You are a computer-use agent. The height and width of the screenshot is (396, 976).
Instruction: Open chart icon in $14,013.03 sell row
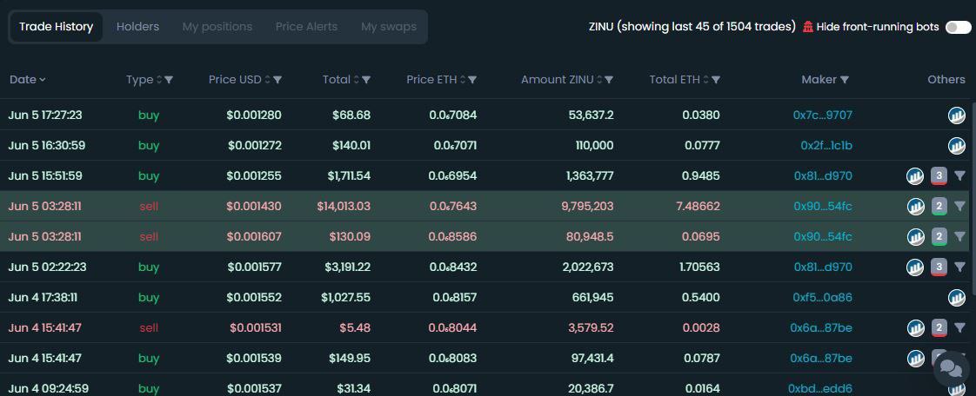point(915,206)
